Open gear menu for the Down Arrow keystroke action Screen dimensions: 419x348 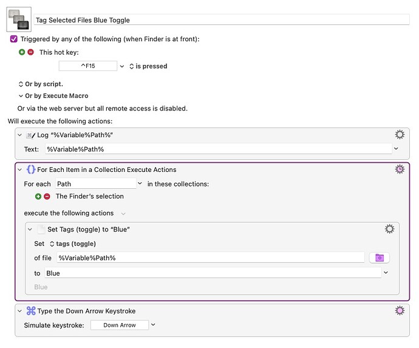coord(400,311)
